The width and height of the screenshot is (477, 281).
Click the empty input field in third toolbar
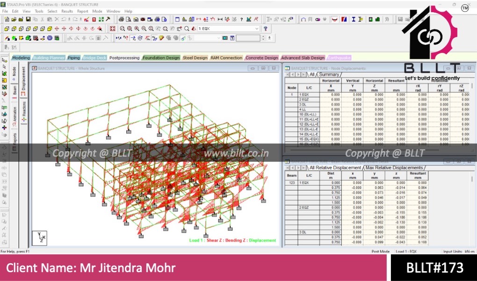click(248, 38)
